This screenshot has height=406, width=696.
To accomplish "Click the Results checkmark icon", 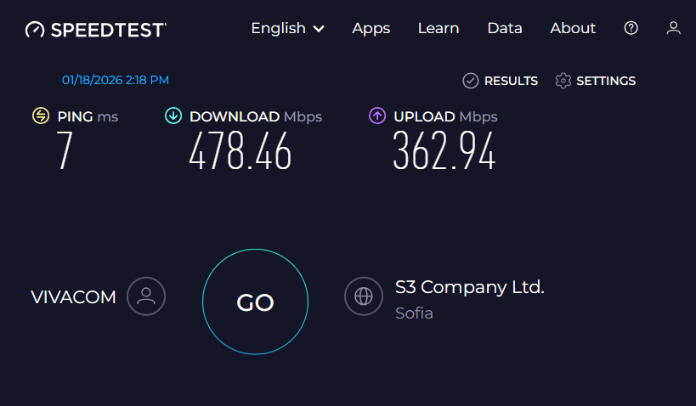I will [471, 81].
